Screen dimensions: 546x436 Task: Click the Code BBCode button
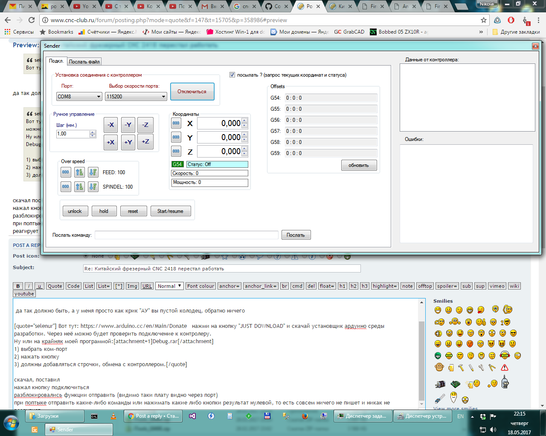73,286
